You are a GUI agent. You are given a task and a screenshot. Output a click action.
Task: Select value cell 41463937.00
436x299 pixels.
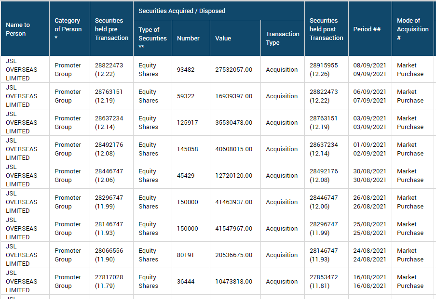(235, 202)
